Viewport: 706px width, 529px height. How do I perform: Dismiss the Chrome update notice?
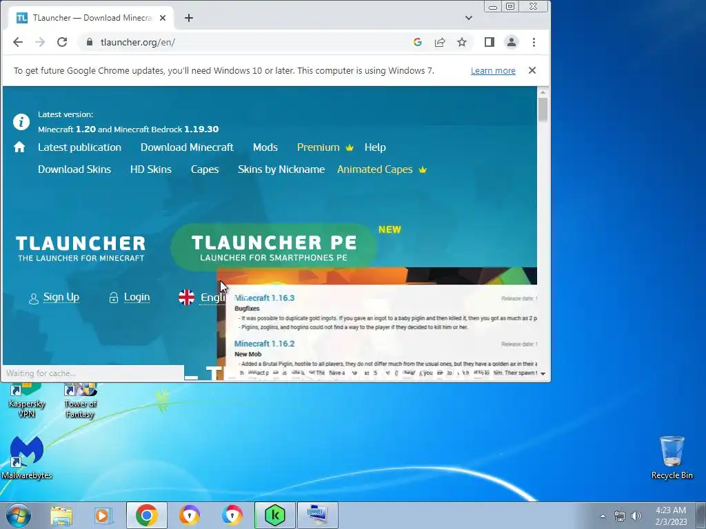(532, 70)
